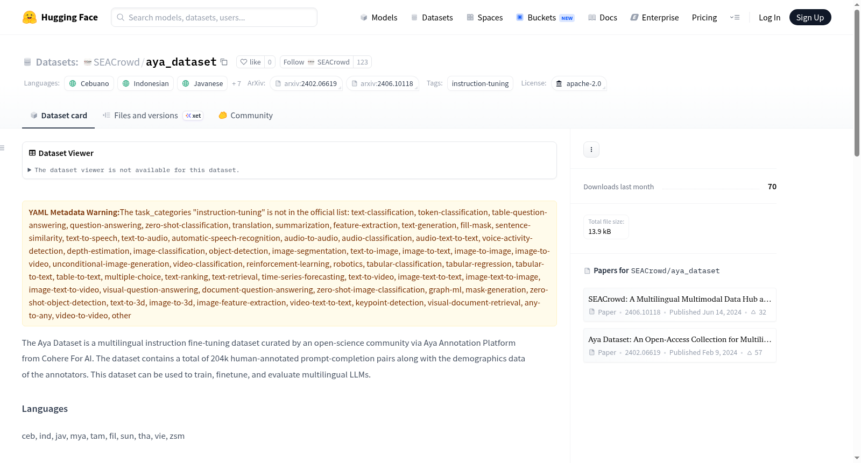Click the paper icon on arxiv:2406.10118 tag
This screenshot has width=861, height=463.
[x=355, y=83]
